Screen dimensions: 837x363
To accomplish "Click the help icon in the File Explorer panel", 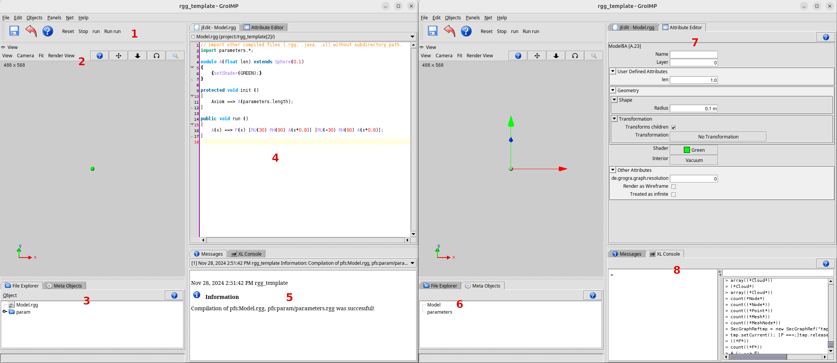I will coord(174,295).
